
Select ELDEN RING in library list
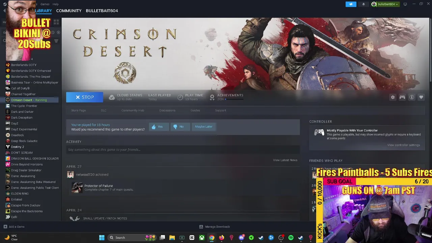[x=20, y=194]
